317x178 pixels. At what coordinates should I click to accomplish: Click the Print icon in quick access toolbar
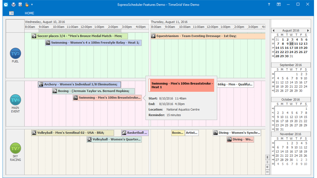tap(13, 4)
